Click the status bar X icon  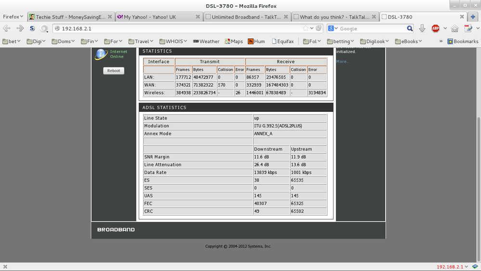click(5, 267)
